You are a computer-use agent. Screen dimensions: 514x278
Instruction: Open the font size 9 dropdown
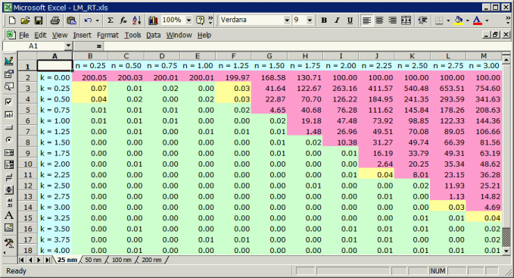pos(310,20)
